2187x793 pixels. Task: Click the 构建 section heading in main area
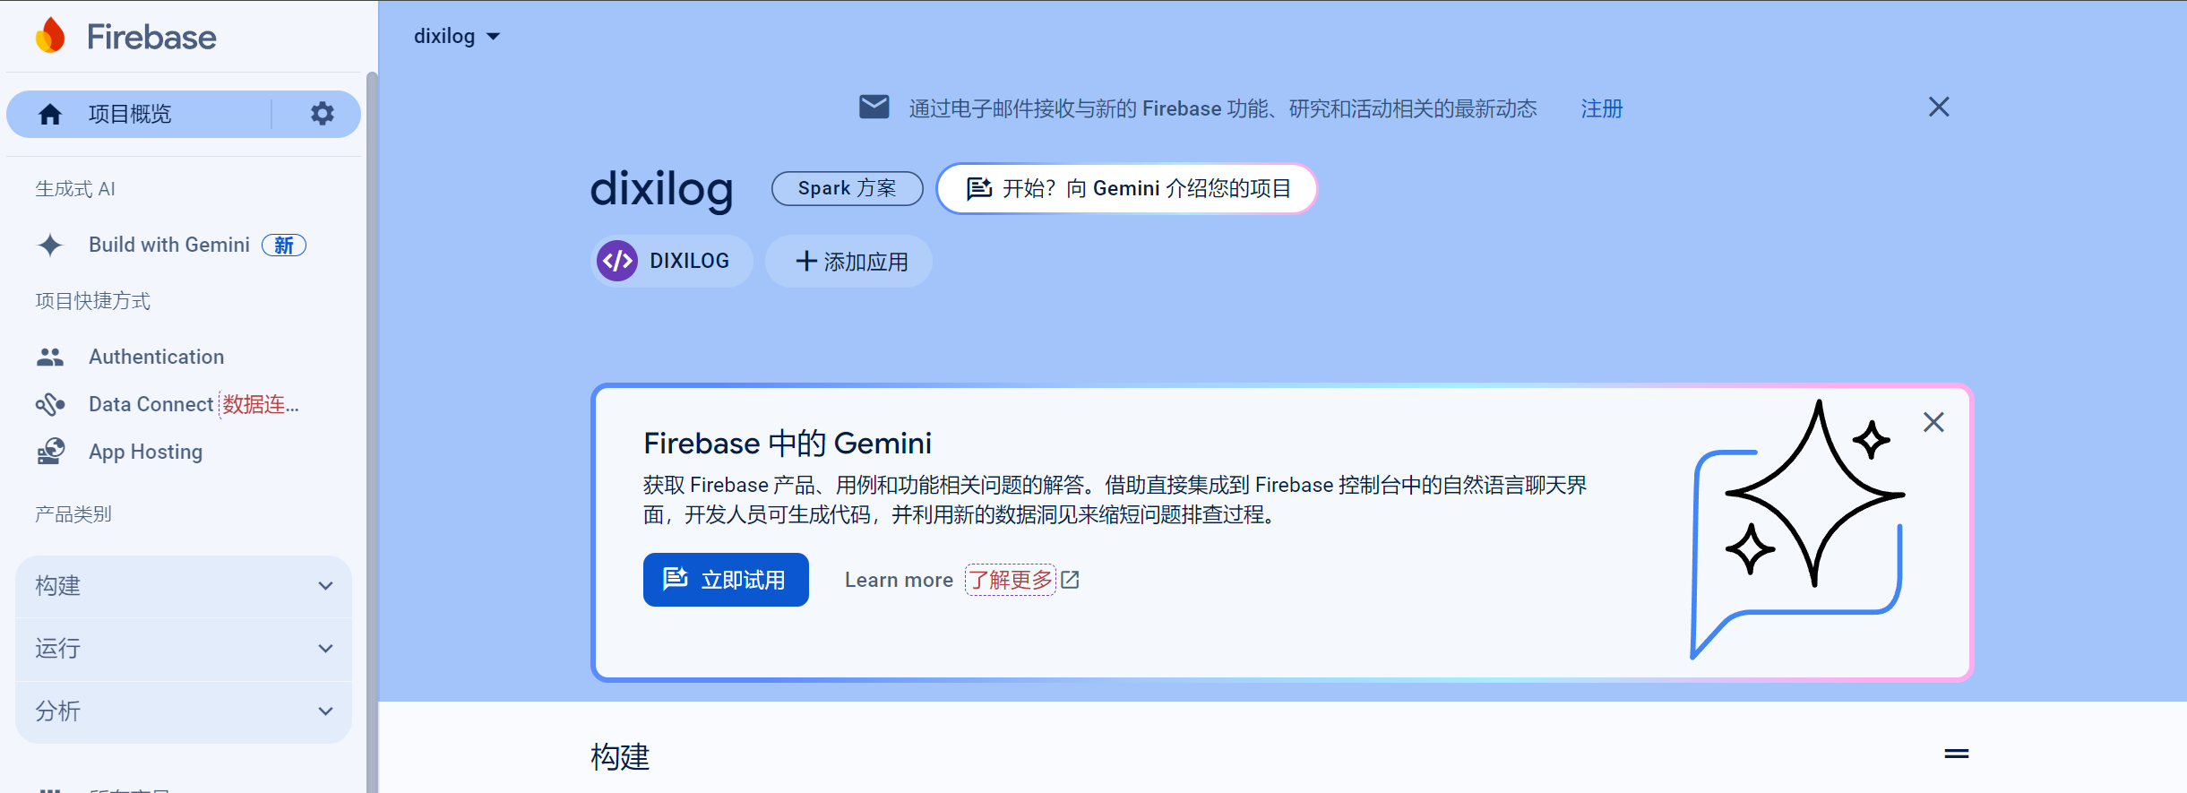(620, 757)
